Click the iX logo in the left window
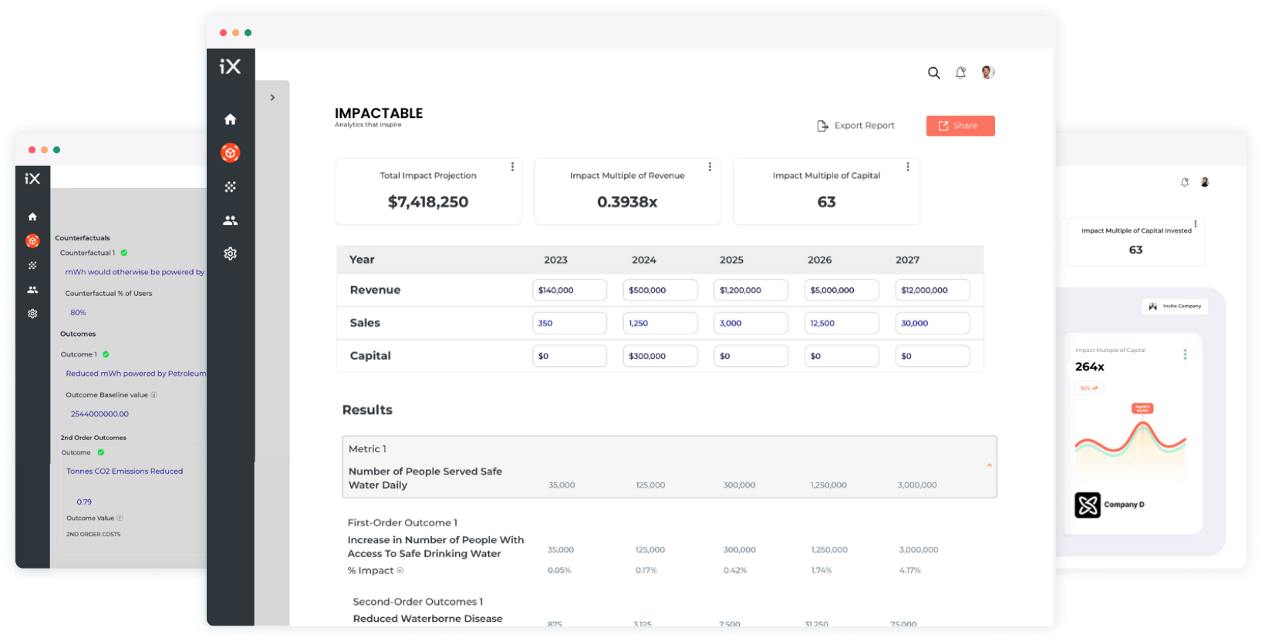The width and height of the screenshot is (1262, 641). pos(32,179)
